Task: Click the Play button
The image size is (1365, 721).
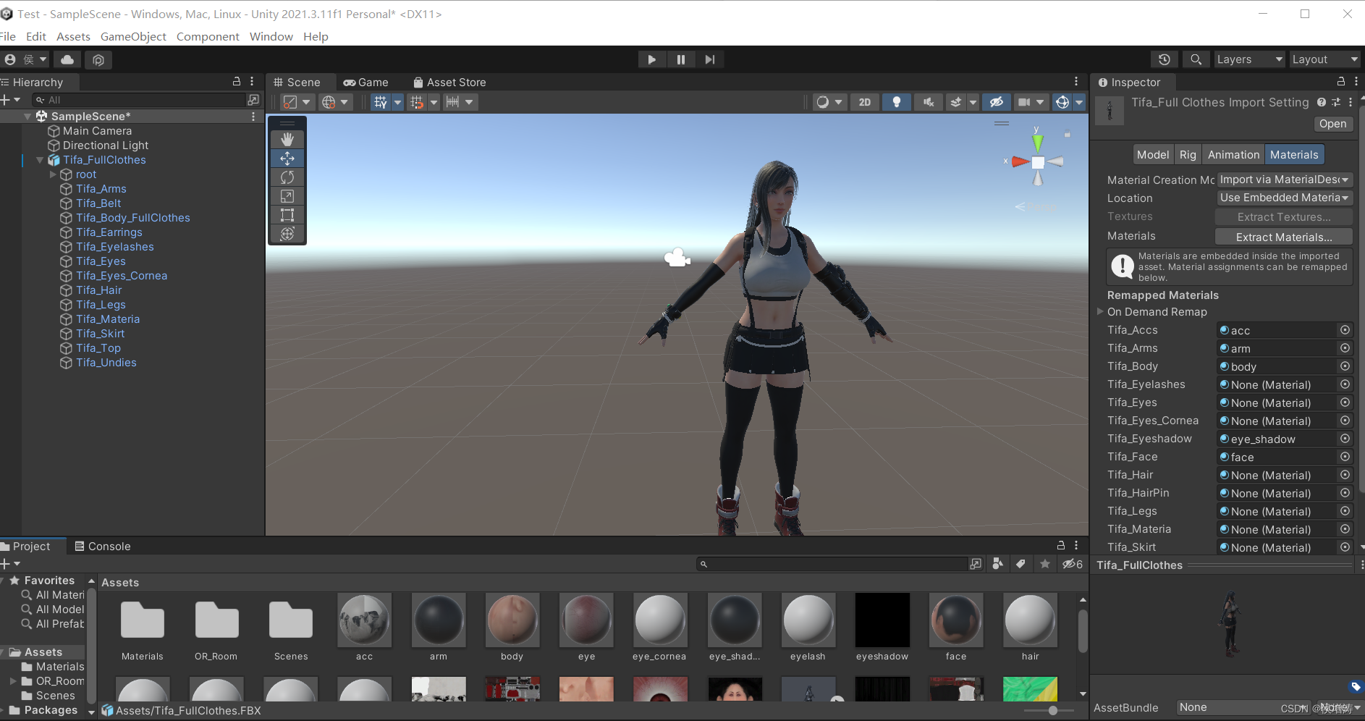Action: tap(652, 59)
